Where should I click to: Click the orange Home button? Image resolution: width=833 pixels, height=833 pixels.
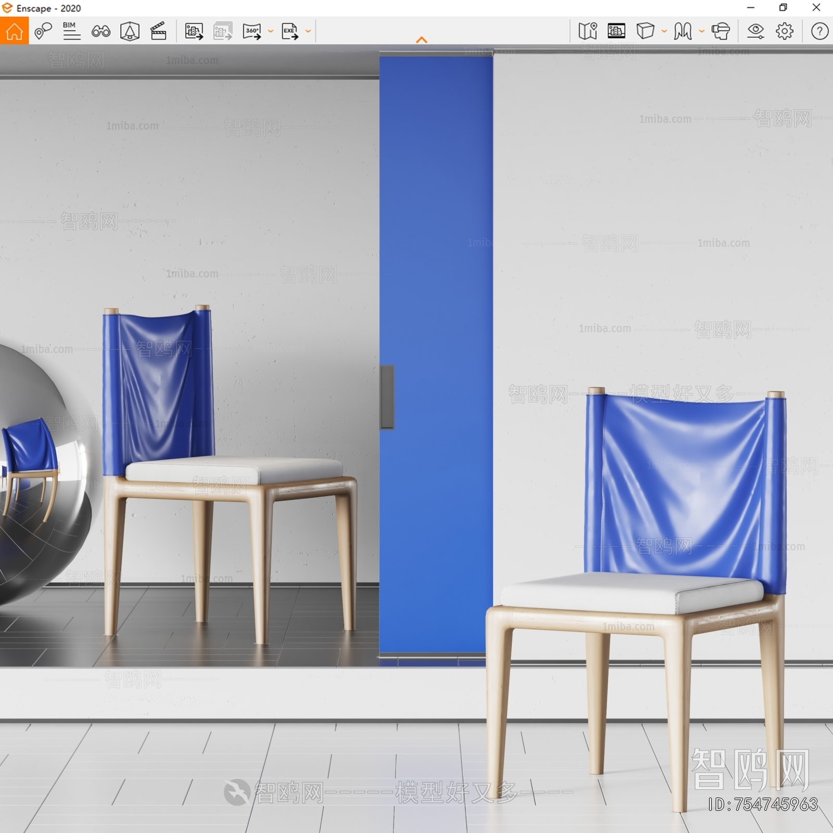pos(14,31)
